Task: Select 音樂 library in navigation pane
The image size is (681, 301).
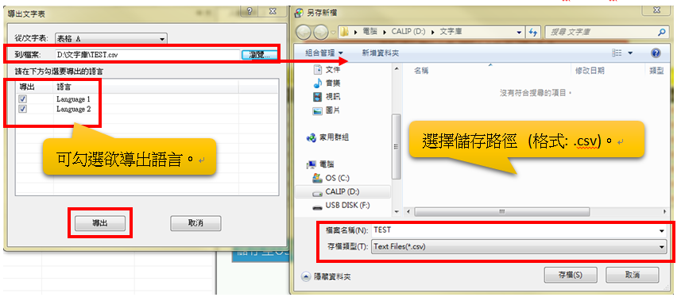Action: coord(328,83)
